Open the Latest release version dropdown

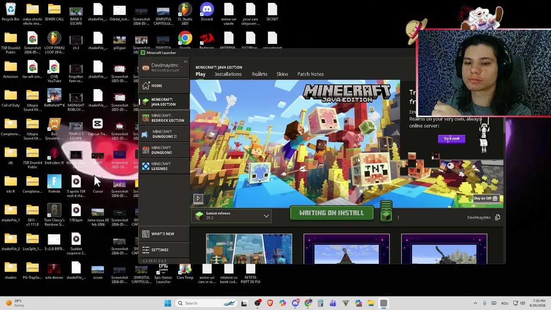coord(232,215)
